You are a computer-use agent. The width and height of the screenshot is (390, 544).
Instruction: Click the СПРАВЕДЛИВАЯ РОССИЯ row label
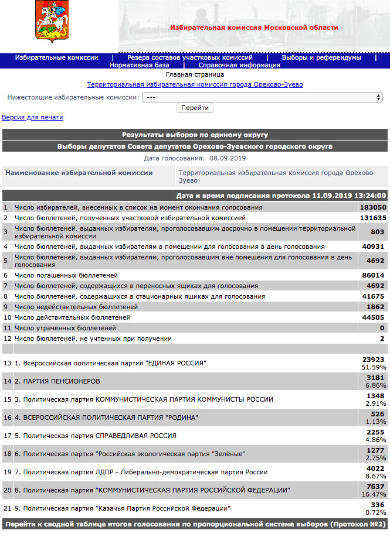click(96, 436)
